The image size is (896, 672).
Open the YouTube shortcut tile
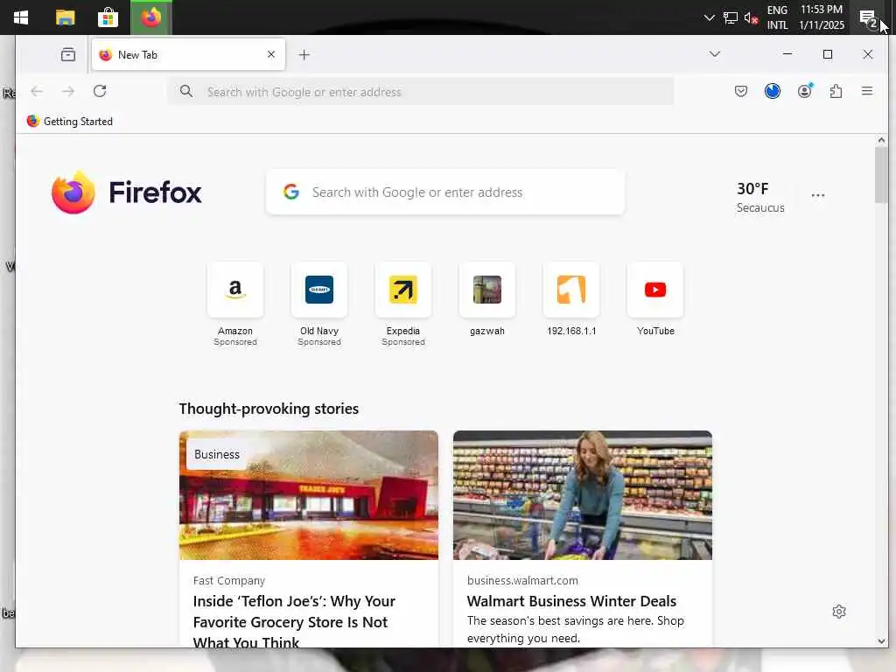[x=654, y=299]
